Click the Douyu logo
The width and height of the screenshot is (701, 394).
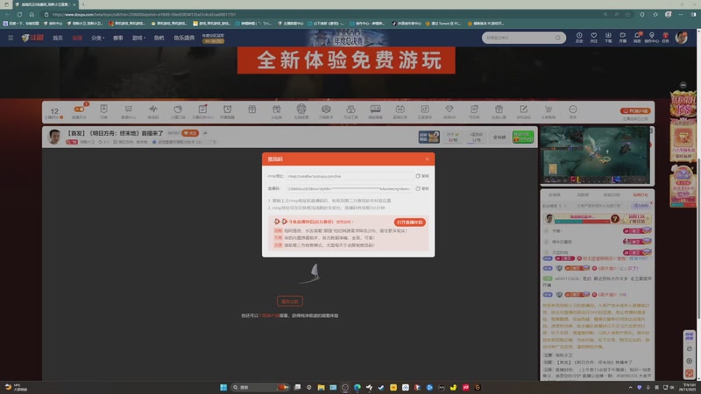tap(32, 38)
